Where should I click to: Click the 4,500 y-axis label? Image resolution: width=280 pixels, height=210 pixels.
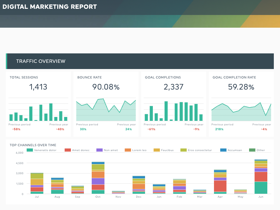click(20, 163)
